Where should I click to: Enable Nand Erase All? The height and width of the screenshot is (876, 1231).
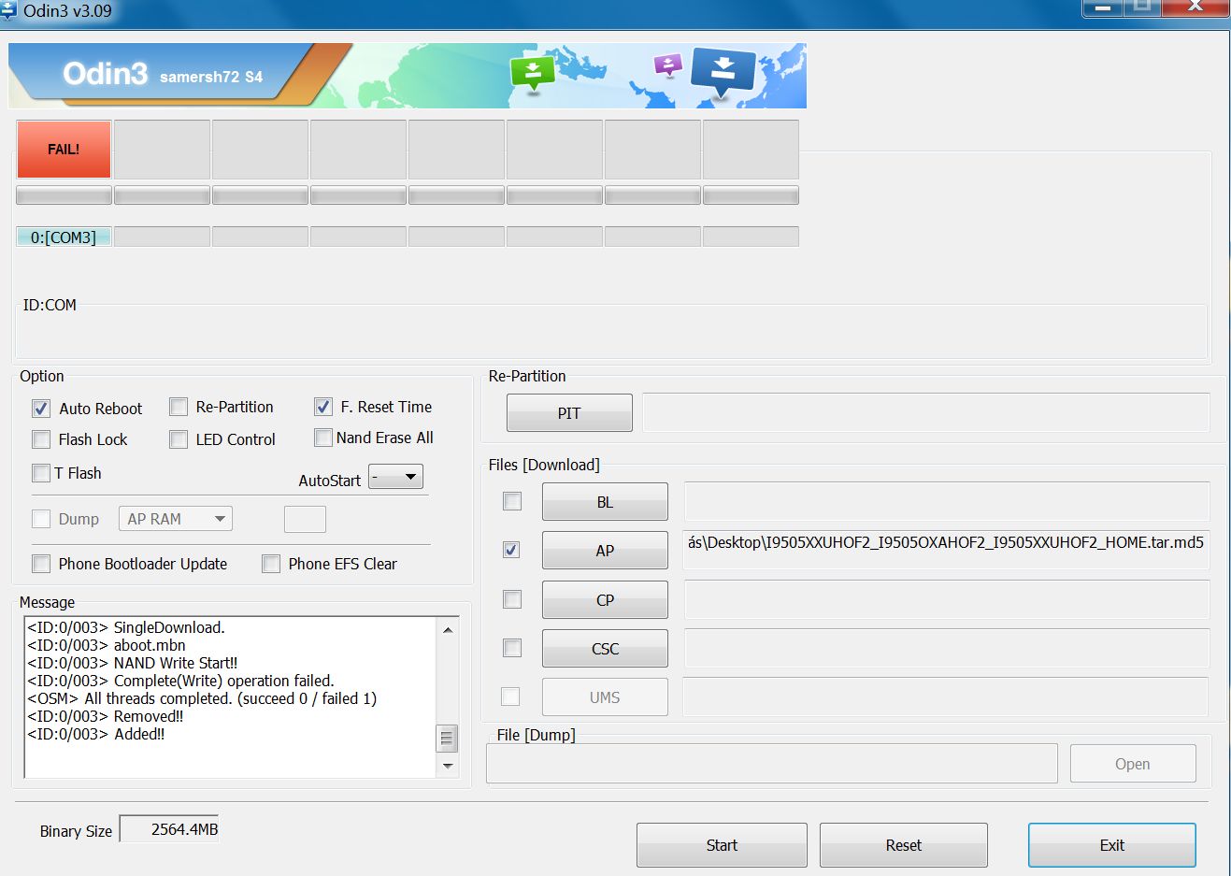pyautogui.click(x=323, y=438)
